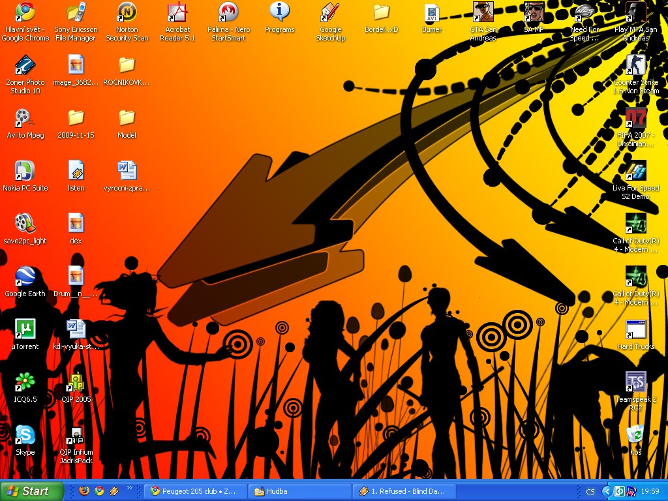Open the Koš recycle bin
This screenshot has width=668, height=501.
(635, 435)
